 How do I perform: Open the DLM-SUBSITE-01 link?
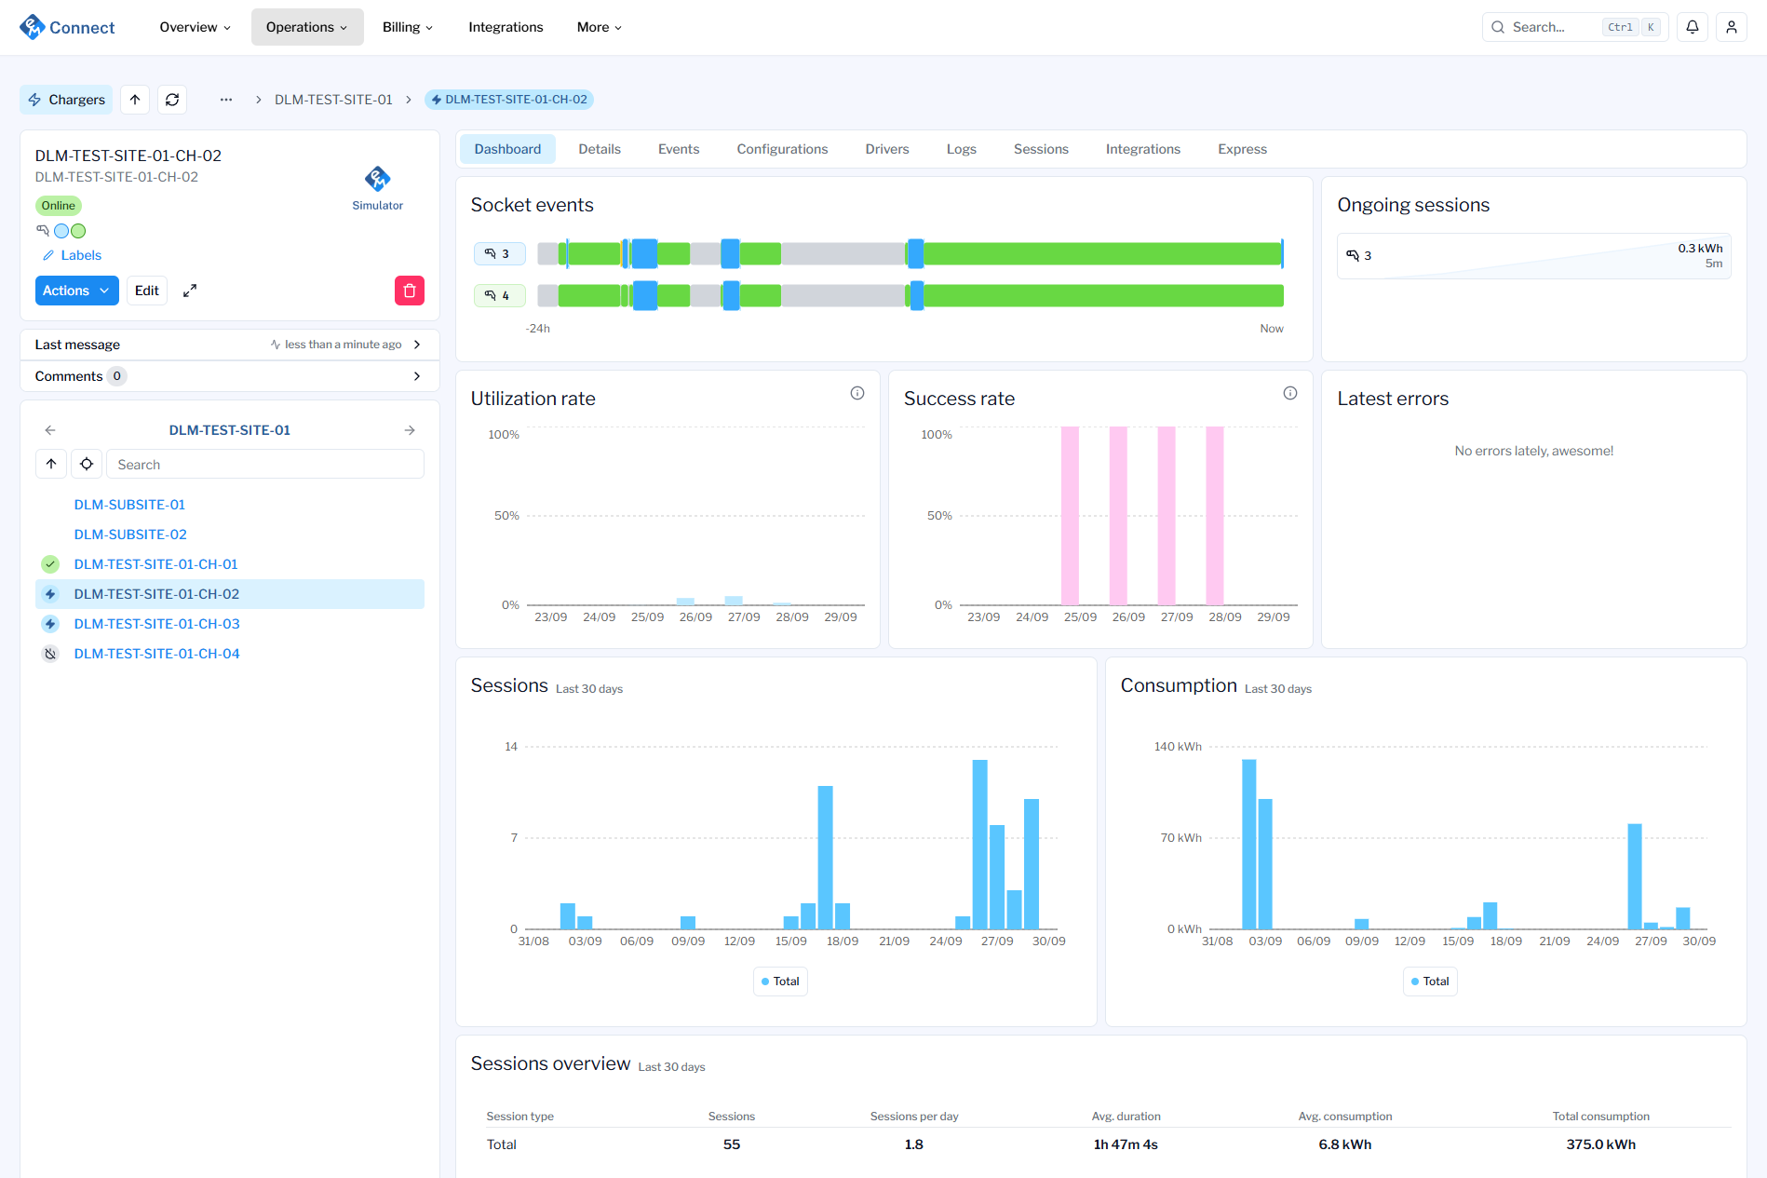point(129,505)
